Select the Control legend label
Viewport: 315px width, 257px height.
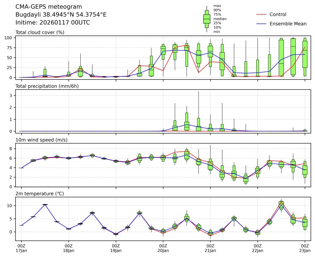coord(277,14)
